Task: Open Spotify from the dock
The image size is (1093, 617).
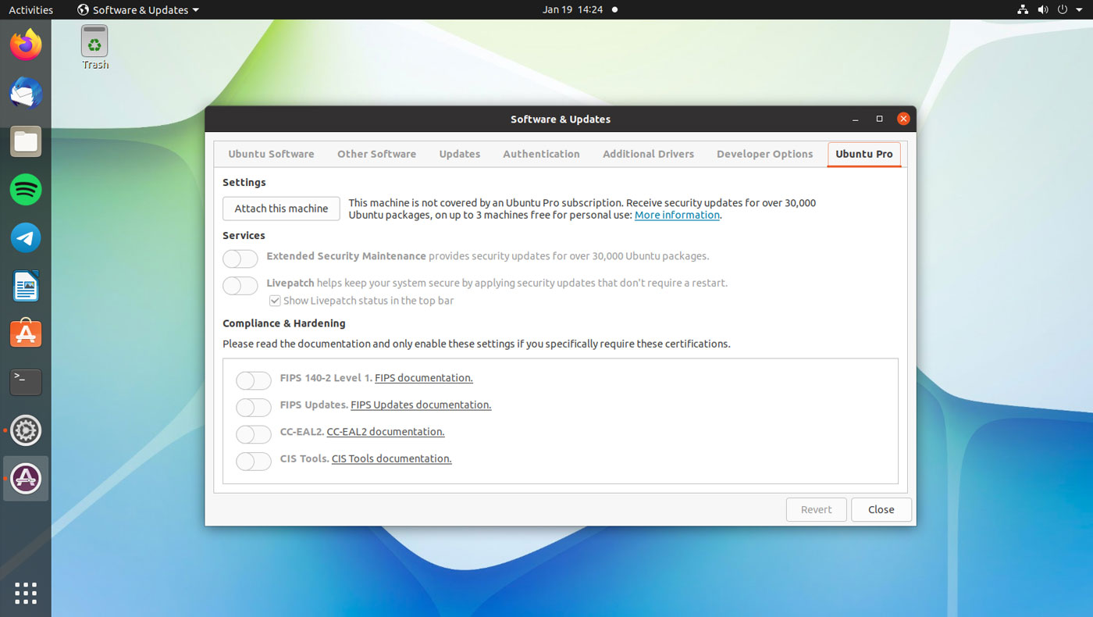Action: (26, 190)
